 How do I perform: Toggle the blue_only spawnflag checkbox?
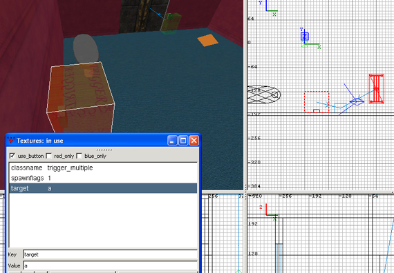[79, 156]
